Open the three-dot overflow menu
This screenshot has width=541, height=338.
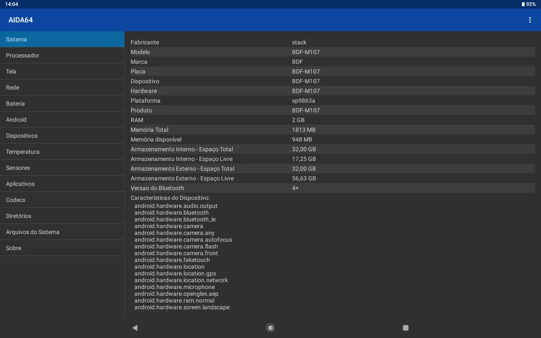click(x=530, y=20)
